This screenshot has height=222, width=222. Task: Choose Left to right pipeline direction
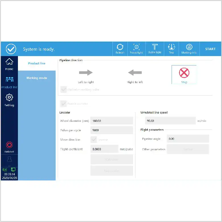[x=86, y=75]
